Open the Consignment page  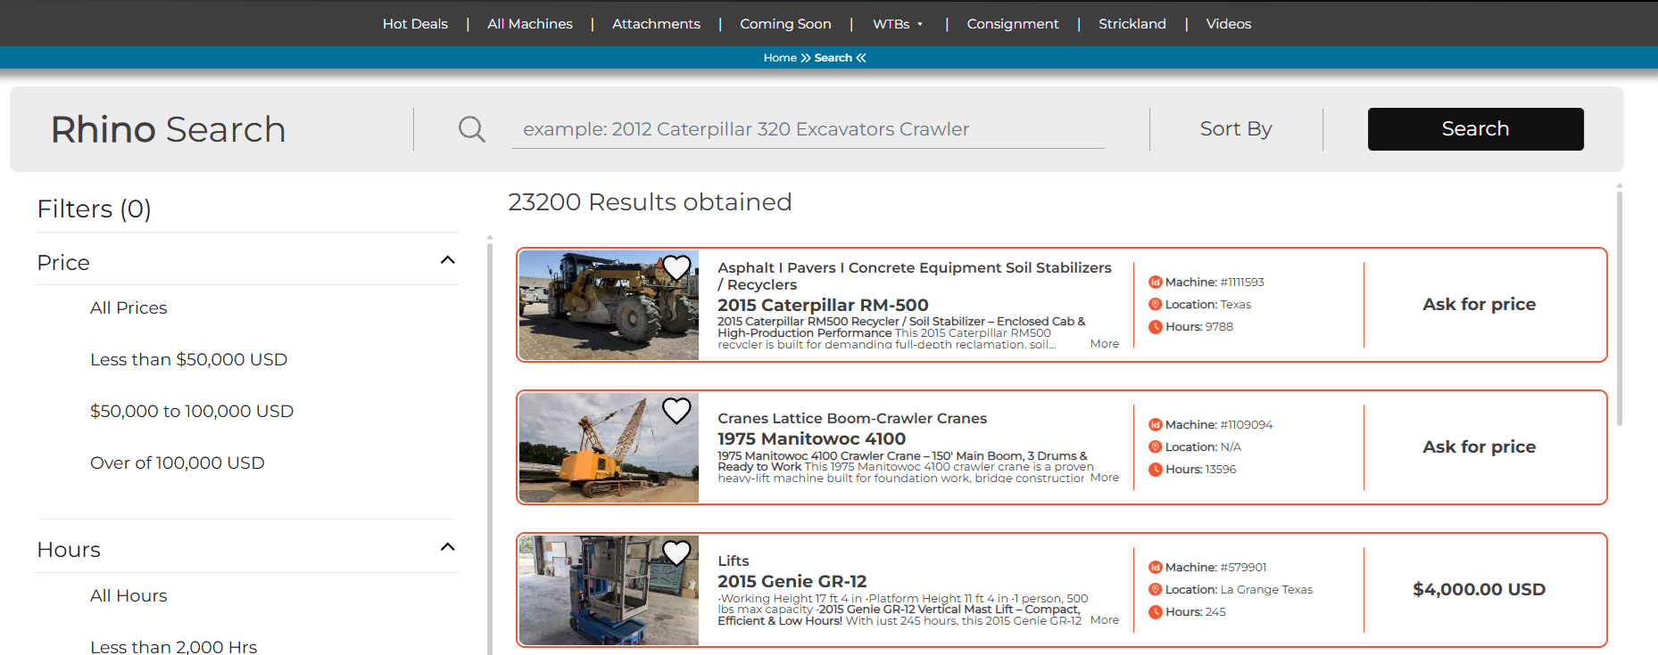1013,24
